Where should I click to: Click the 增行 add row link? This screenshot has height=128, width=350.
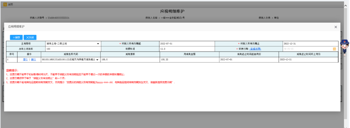pos(25,60)
